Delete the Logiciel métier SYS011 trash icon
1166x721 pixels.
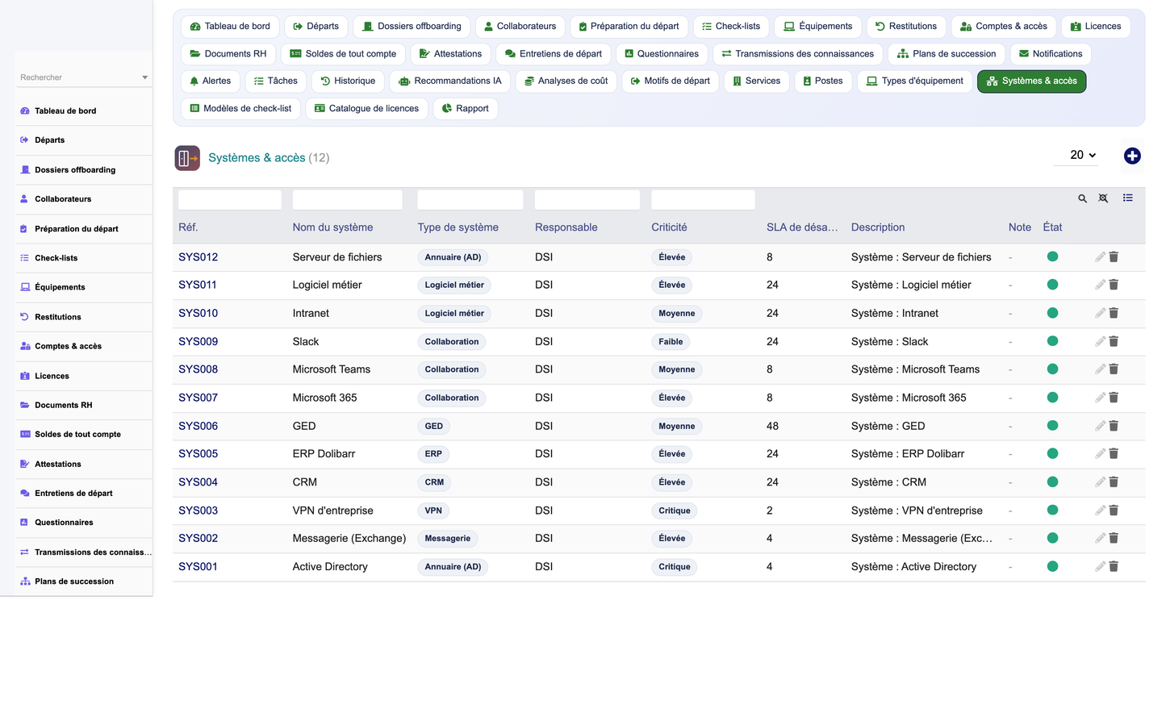coord(1114,285)
